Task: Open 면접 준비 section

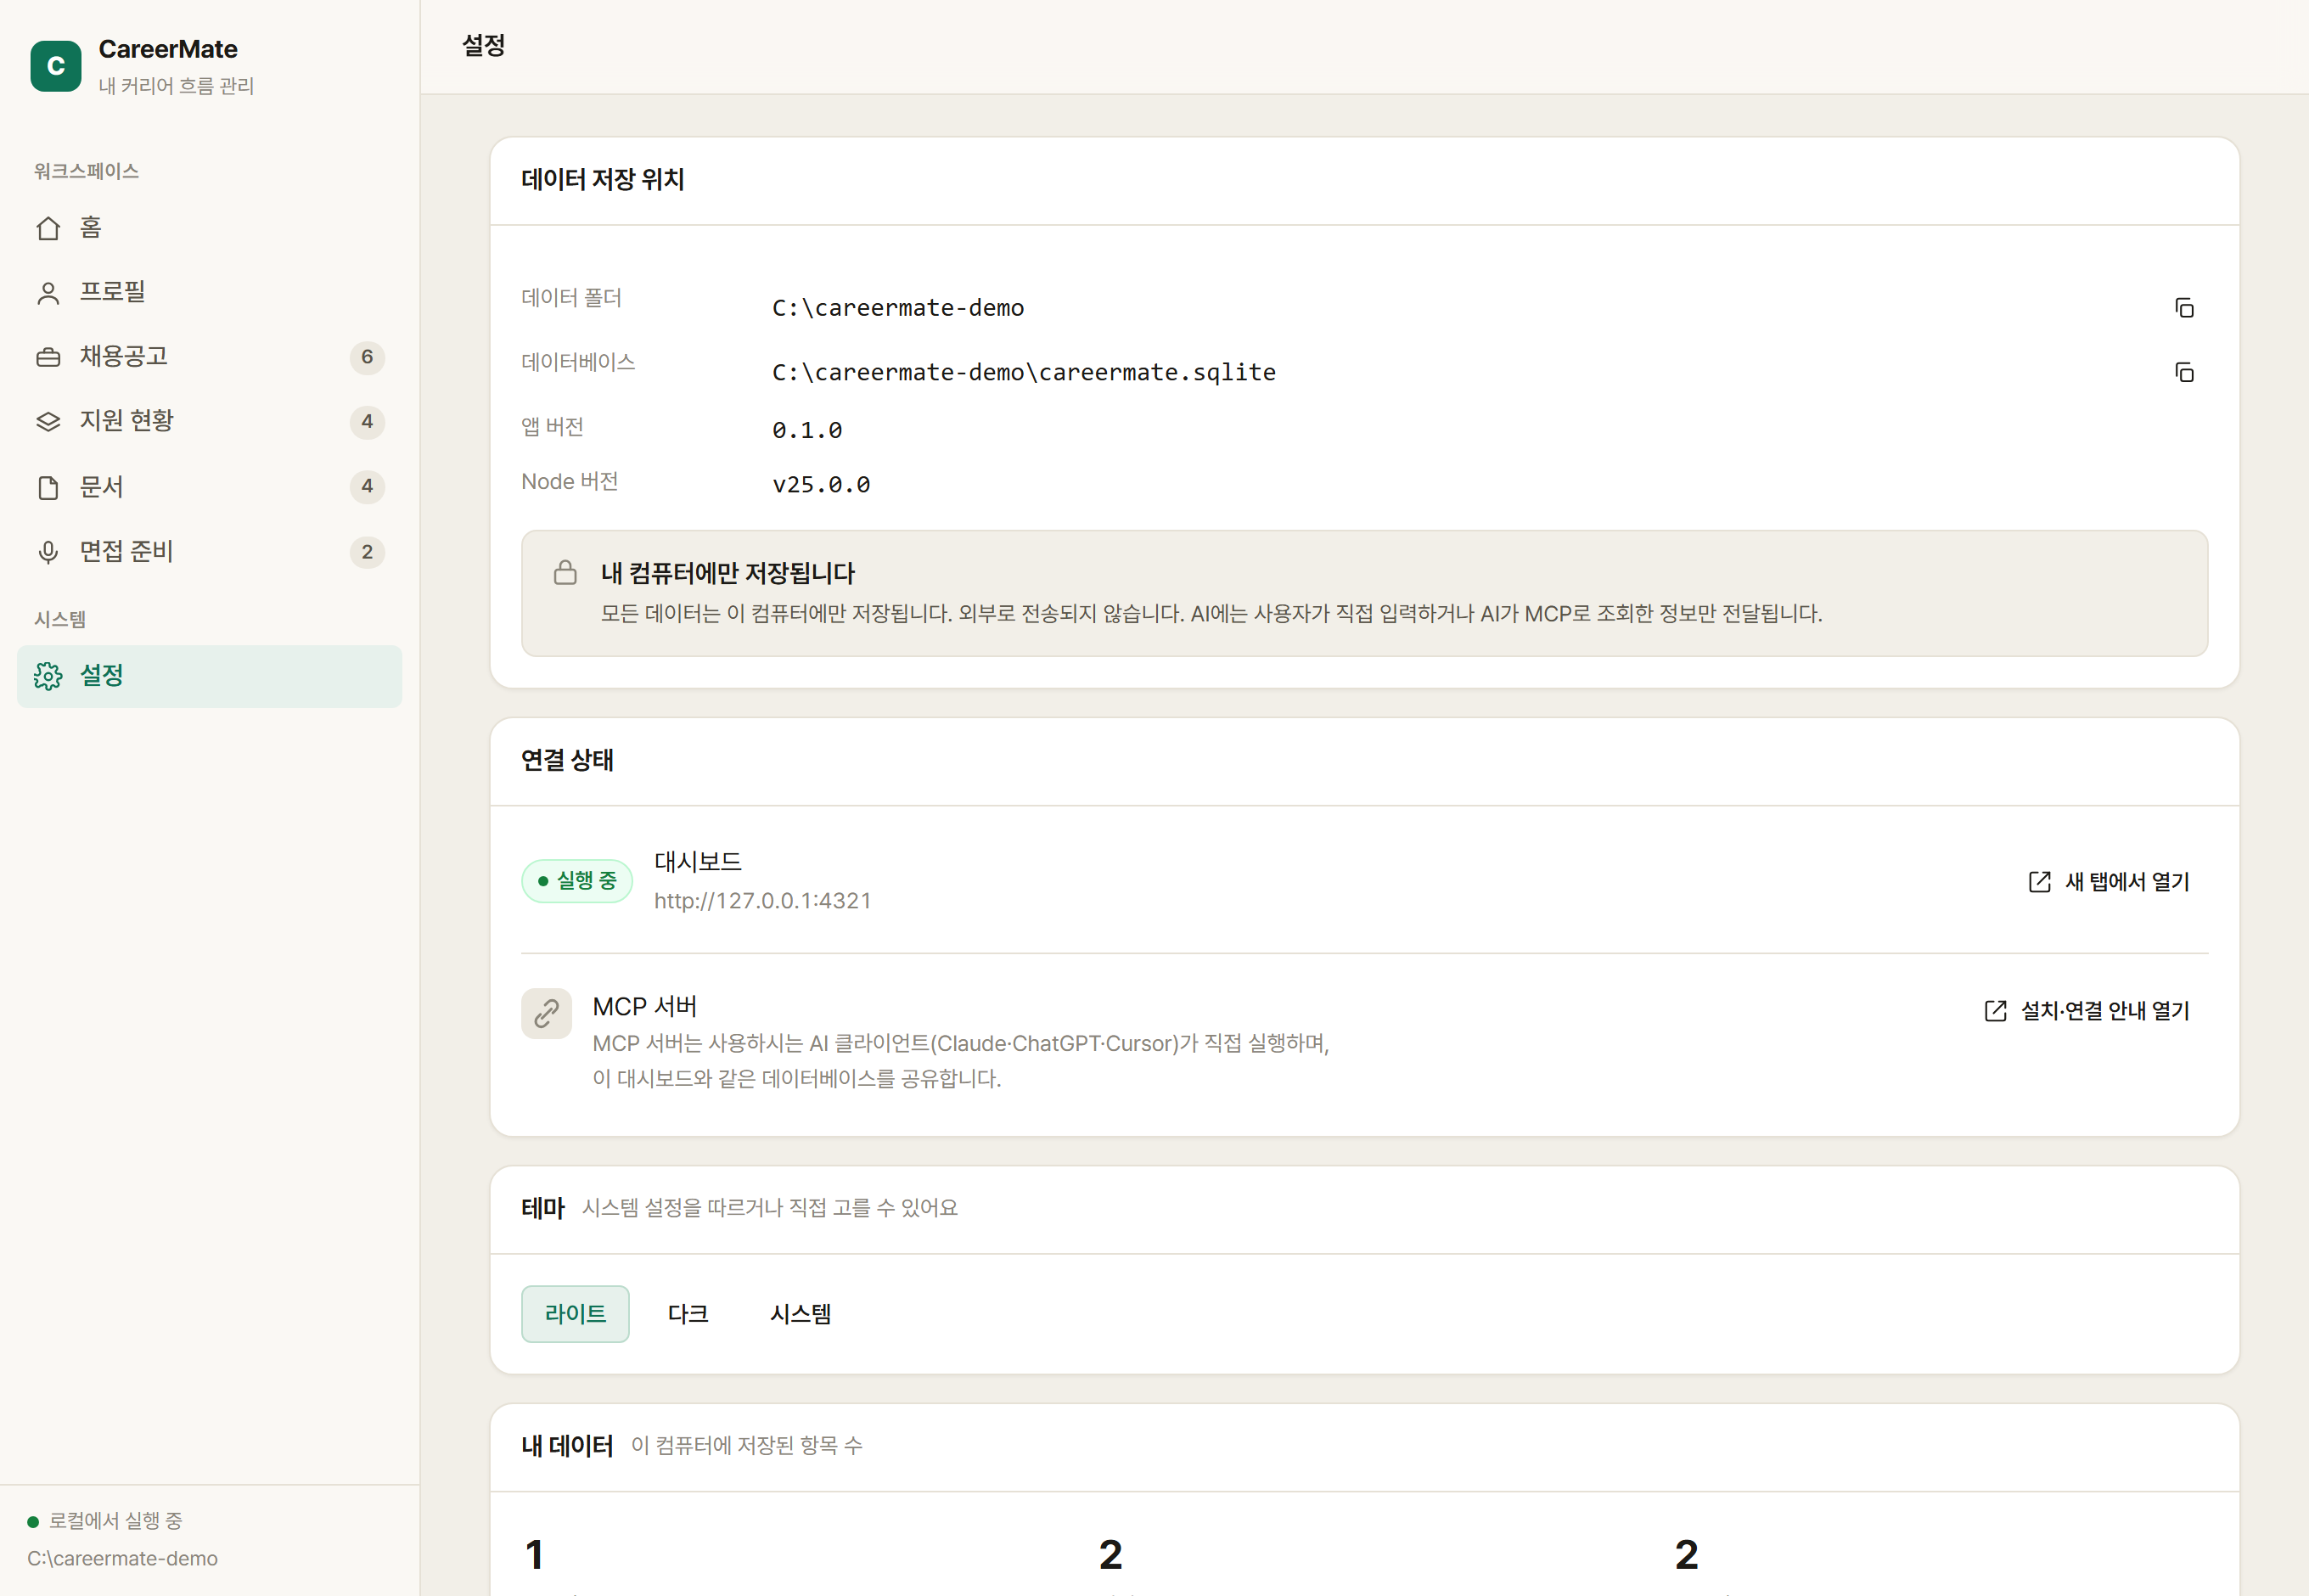Action: tap(209, 551)
